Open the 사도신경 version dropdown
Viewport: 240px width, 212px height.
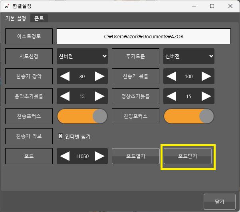coord(82,56)
